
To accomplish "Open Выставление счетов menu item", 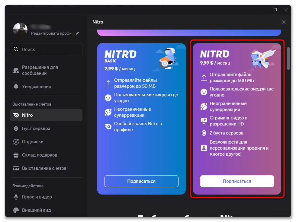I will tap(46, 168).
